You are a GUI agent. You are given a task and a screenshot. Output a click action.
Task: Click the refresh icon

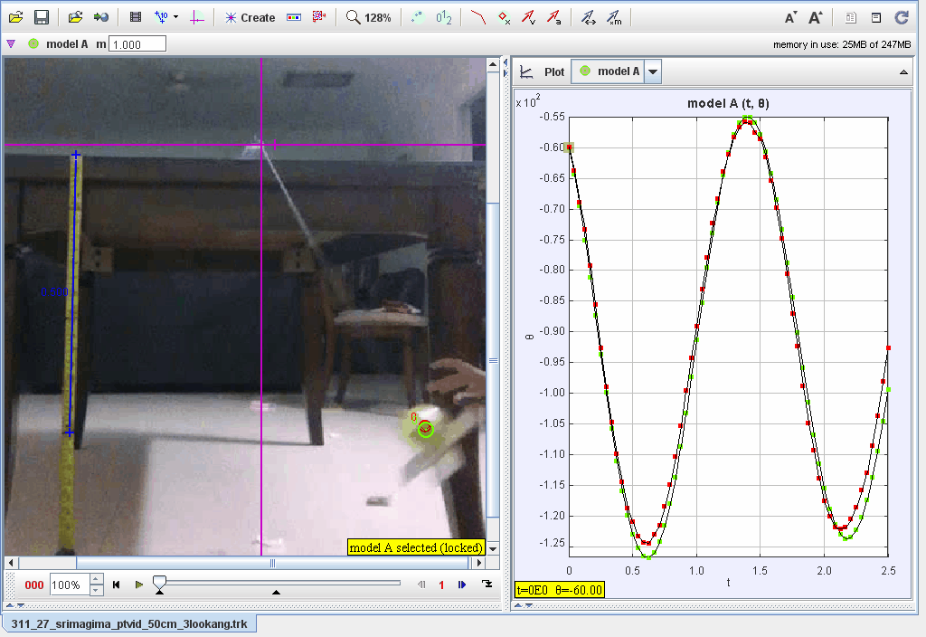(902, 18)
